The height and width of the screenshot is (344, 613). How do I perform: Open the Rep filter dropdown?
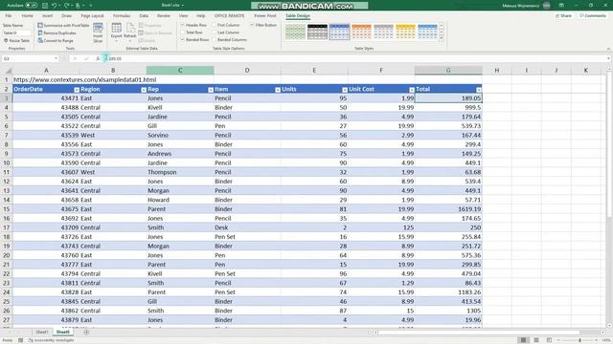click(x=211, y=90)
